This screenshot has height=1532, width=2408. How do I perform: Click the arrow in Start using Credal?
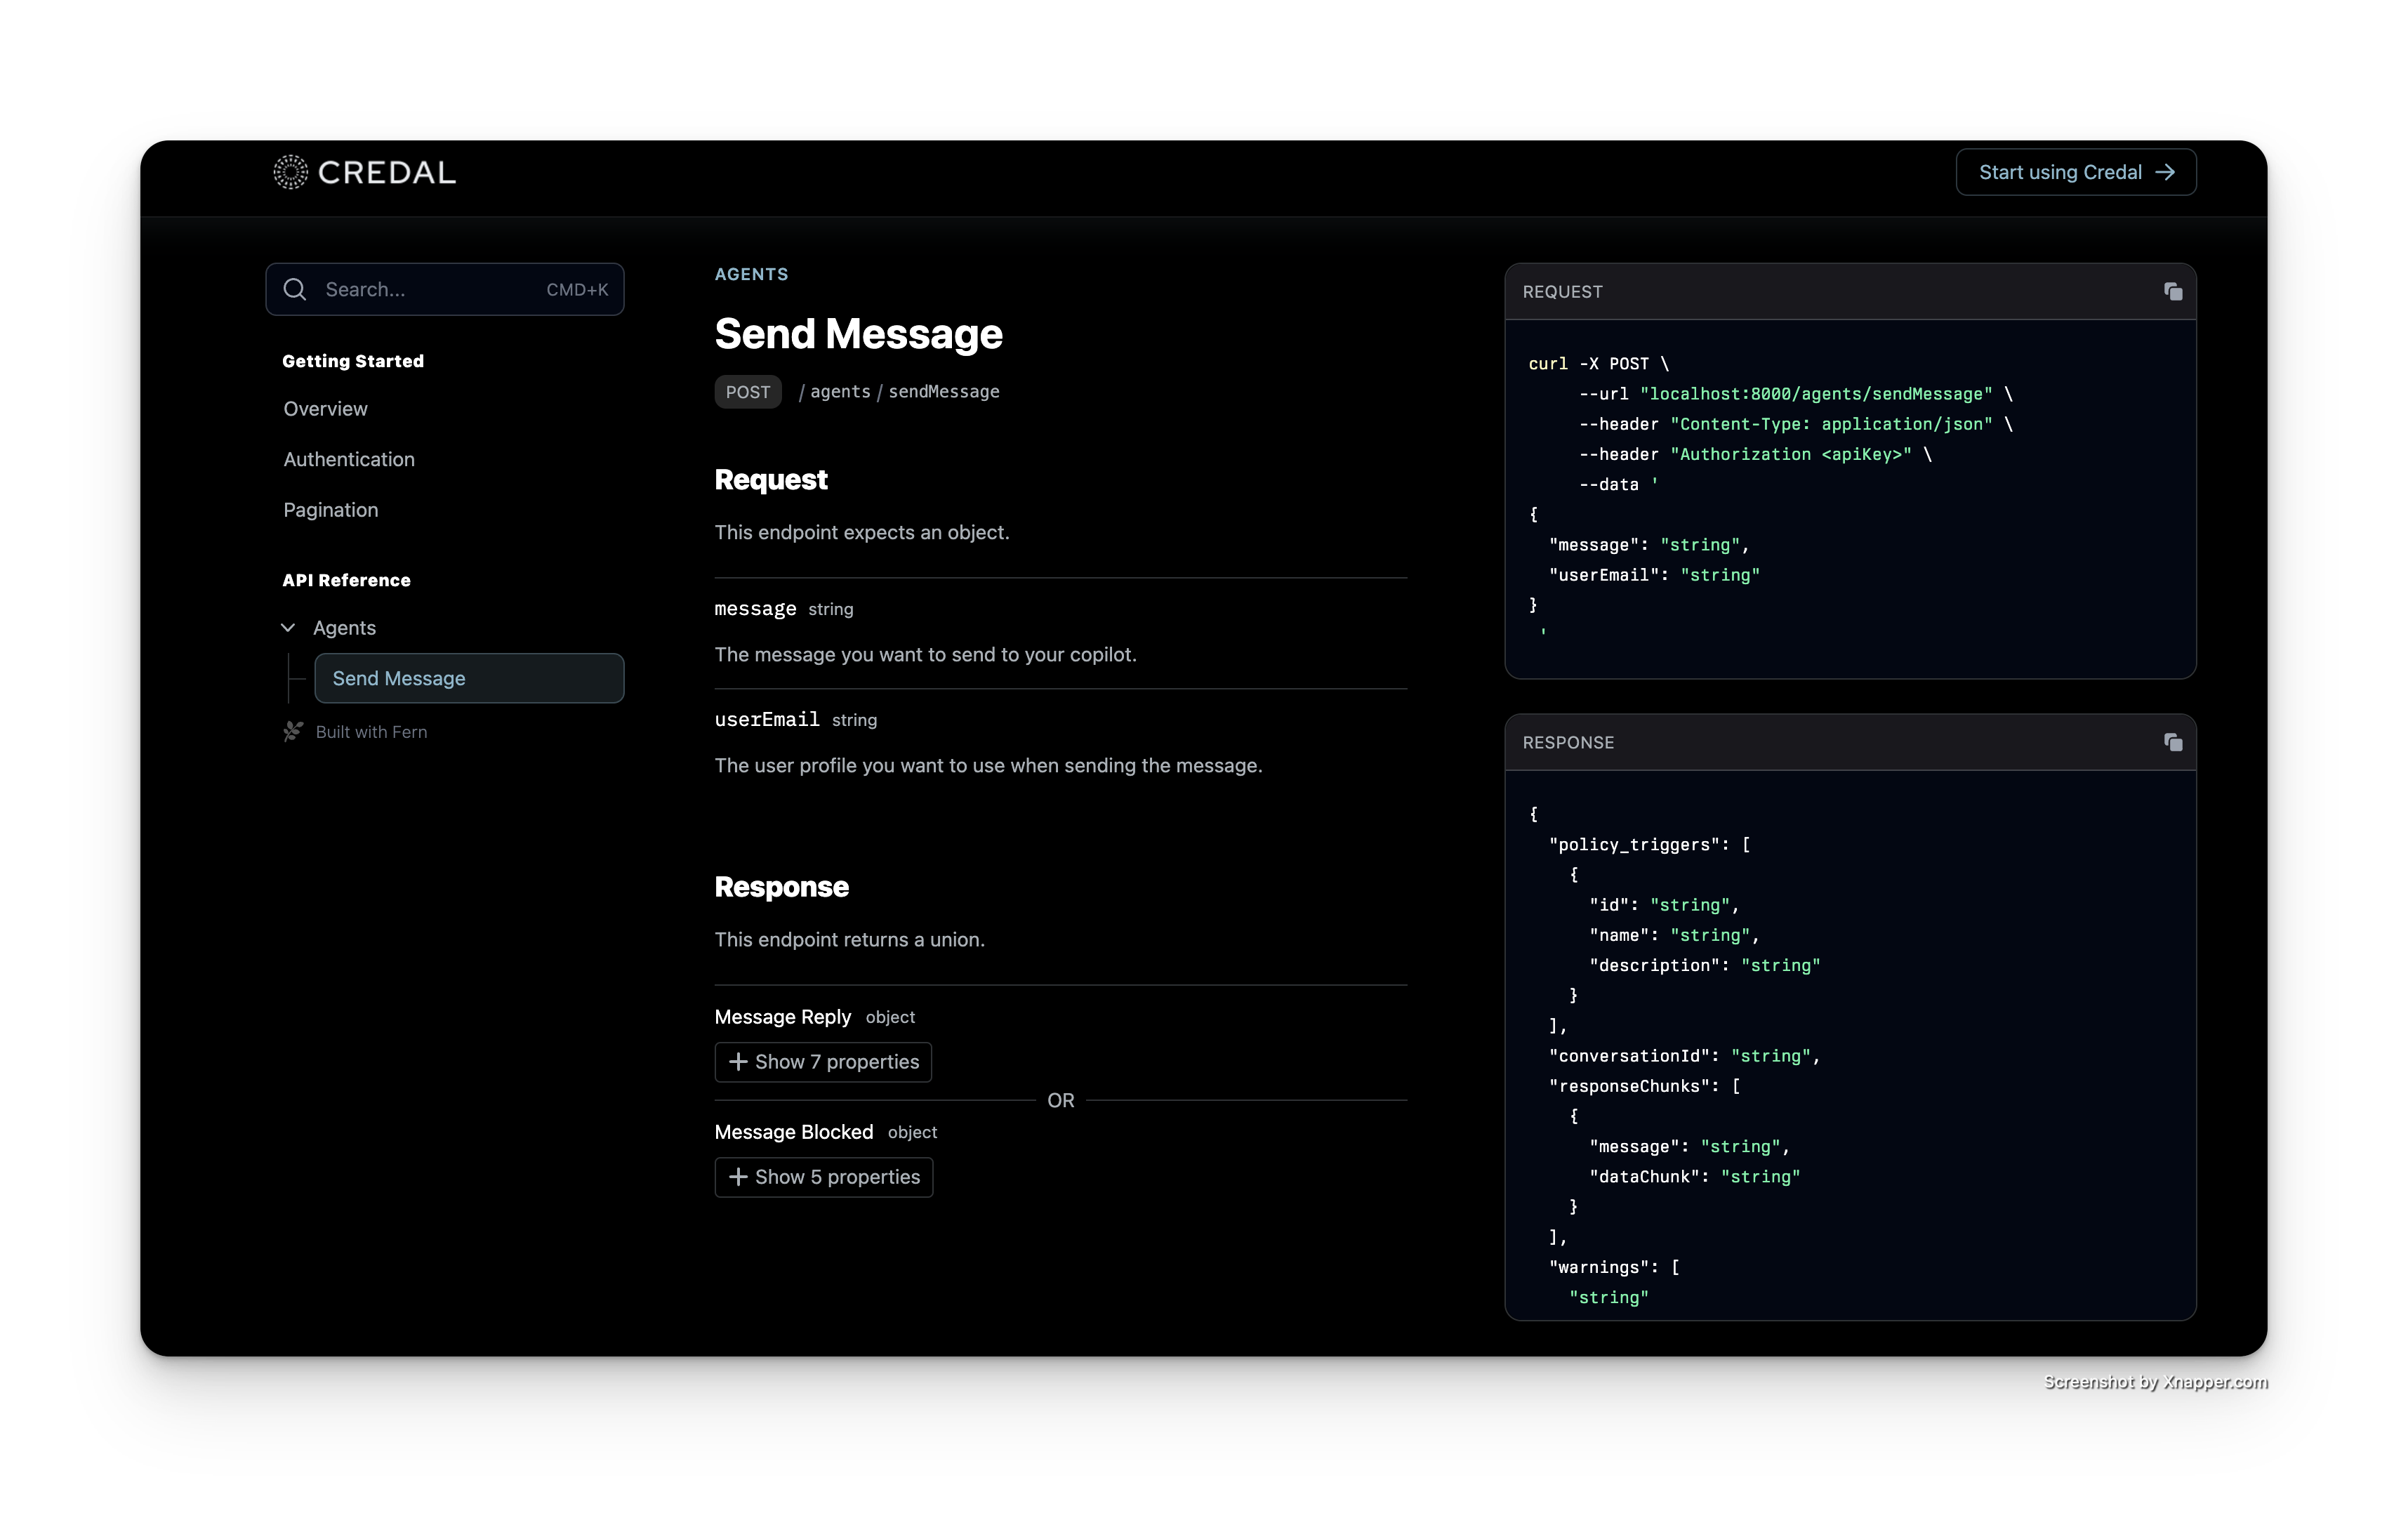pyautogui.click(x=2165, y=172)
